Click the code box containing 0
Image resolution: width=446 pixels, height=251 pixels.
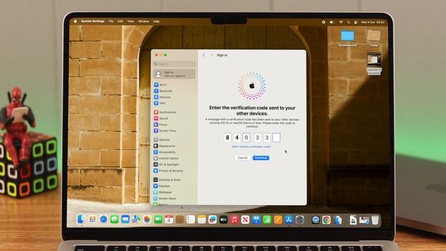pyautogui.click(x=247, y=138)
